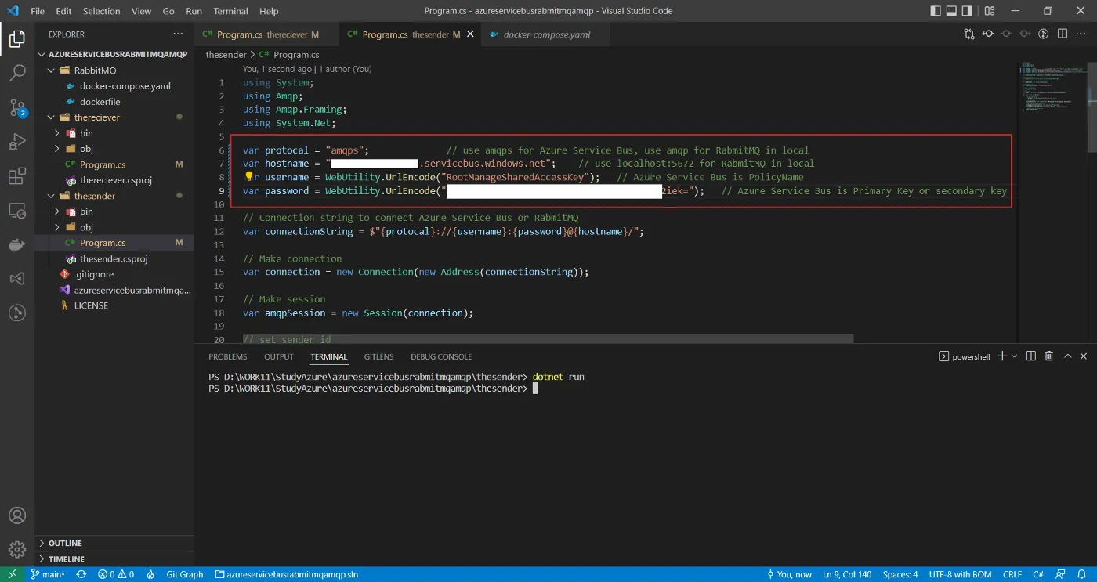Open the File menu
This screenshot has width=1097, height=582.
38,11
